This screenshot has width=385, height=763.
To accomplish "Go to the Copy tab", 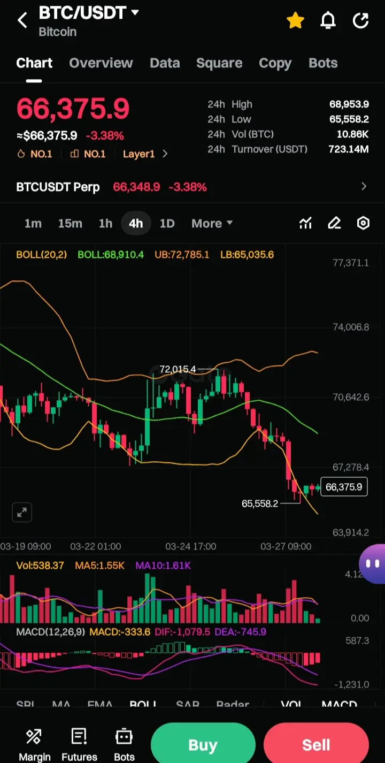I will coord(275,63).
